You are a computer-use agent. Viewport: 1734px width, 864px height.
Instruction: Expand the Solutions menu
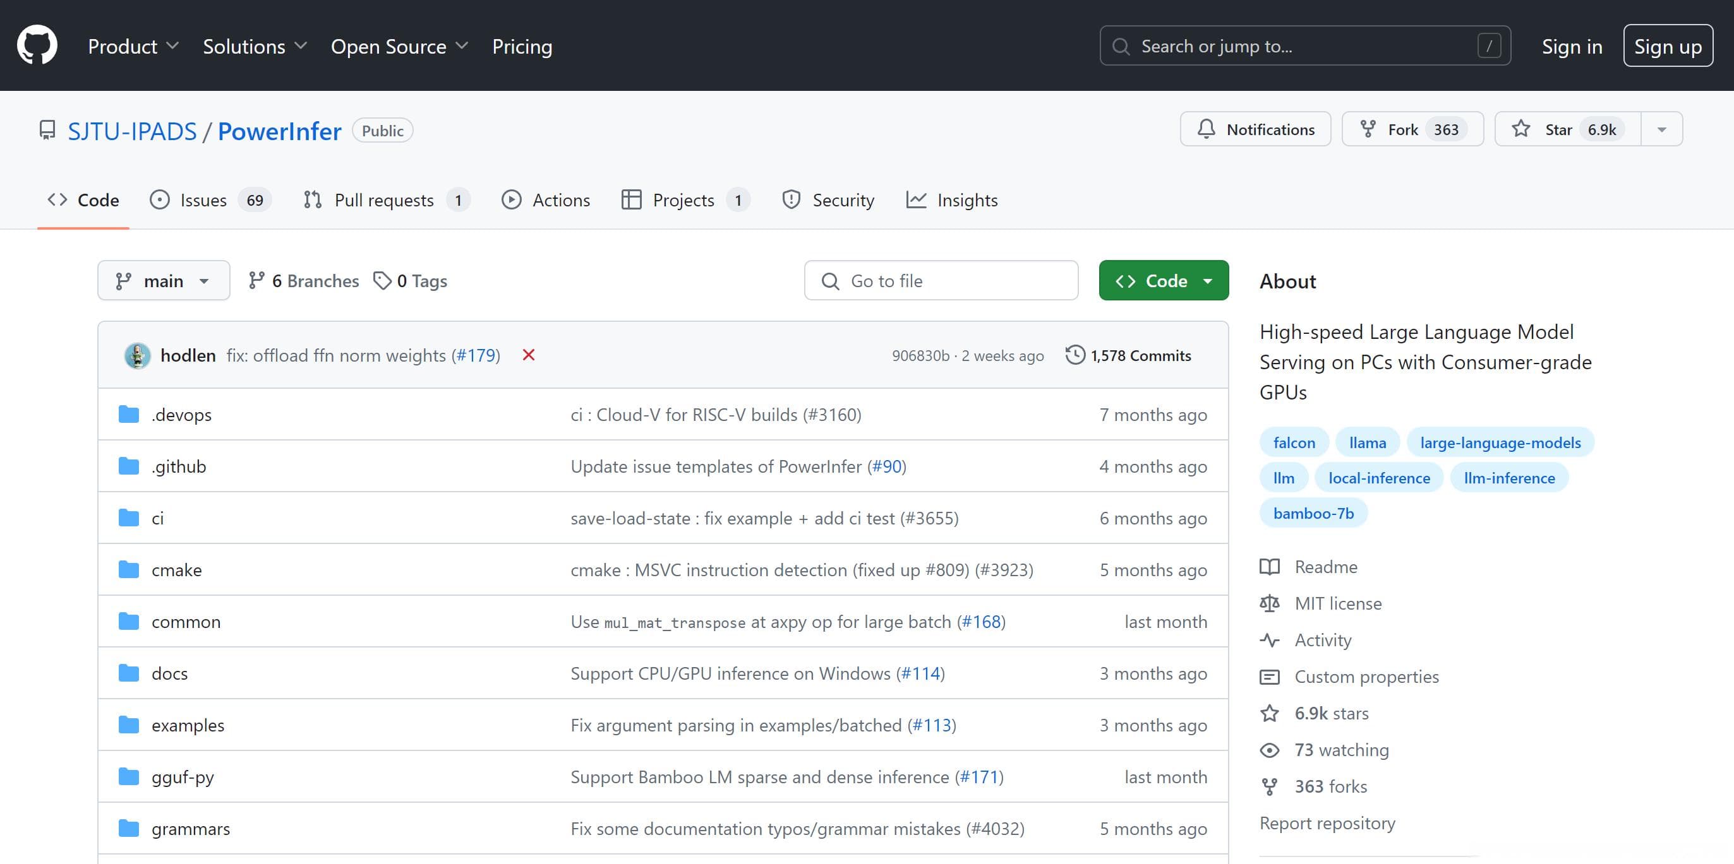click(255, 45)
